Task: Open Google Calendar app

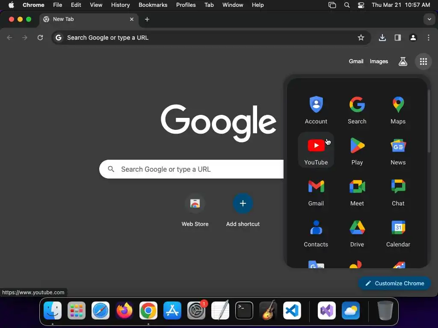Action: (x=398, y=233)
